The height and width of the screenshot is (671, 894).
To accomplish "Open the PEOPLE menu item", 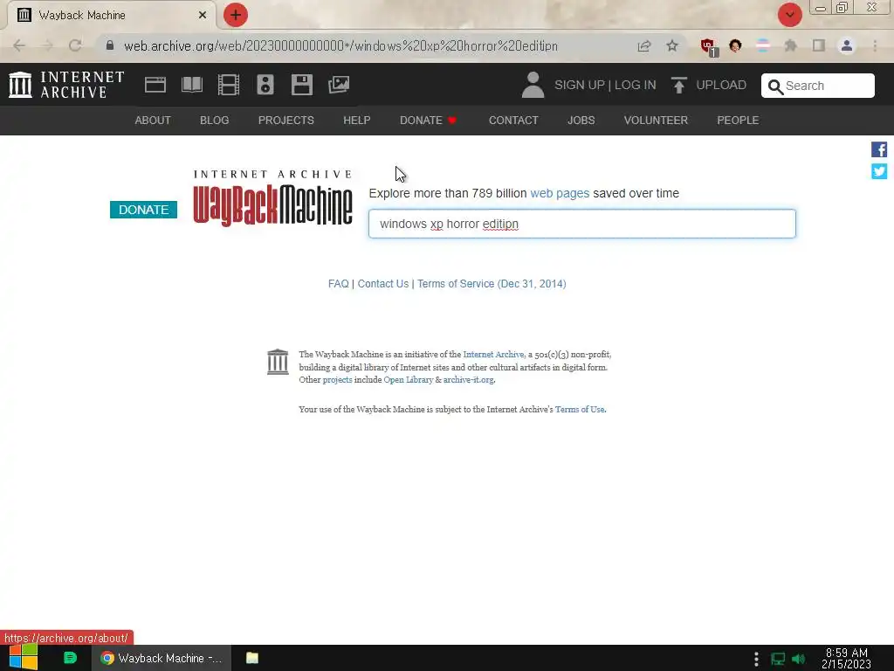I will pyautogui.click(x=738, y=121).
